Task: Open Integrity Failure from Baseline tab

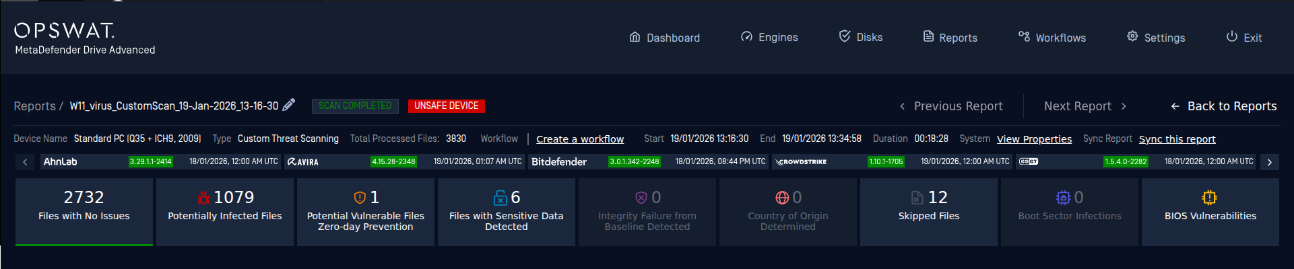Action: click(x=647, y=212)
